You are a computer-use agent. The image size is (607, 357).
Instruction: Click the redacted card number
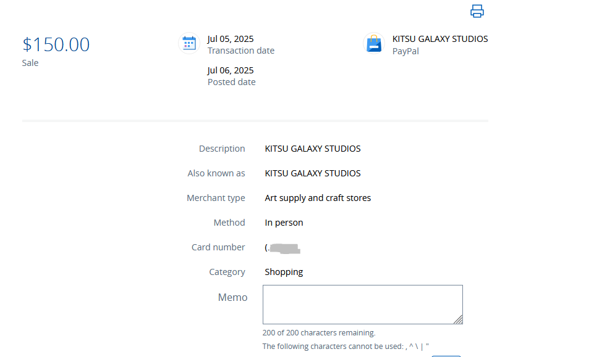[x=283, y=248]
